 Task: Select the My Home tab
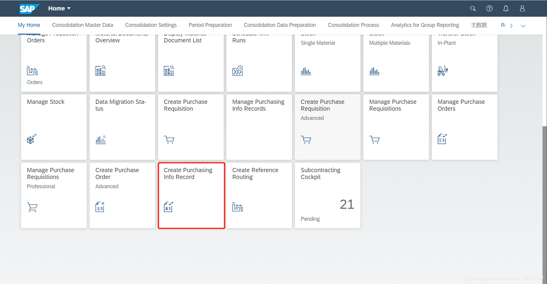click(29, 25)
